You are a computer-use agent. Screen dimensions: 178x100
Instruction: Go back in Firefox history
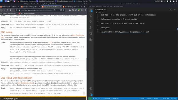point(1,10)
